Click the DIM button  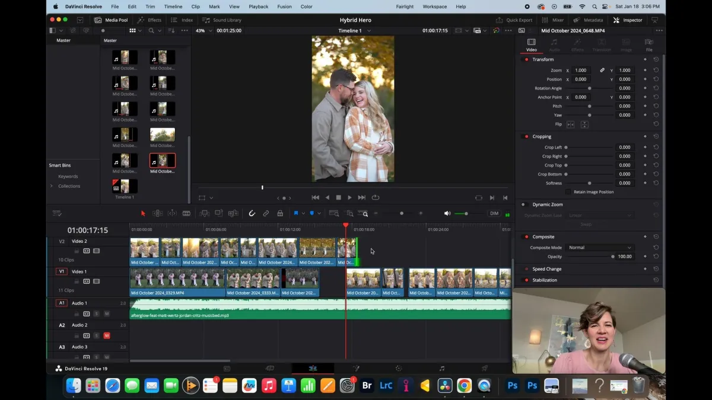pyautogui.click(x=494, y=213)
